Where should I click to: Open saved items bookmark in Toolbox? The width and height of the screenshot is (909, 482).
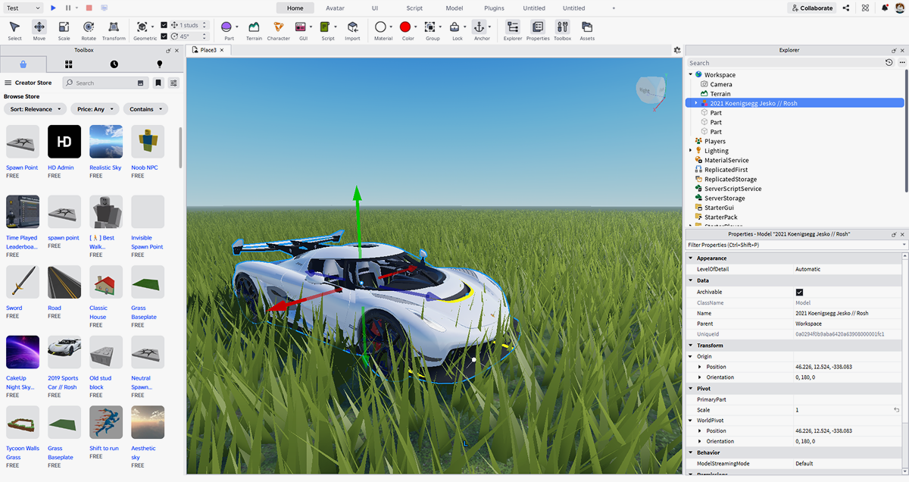[x=158, y=83]
